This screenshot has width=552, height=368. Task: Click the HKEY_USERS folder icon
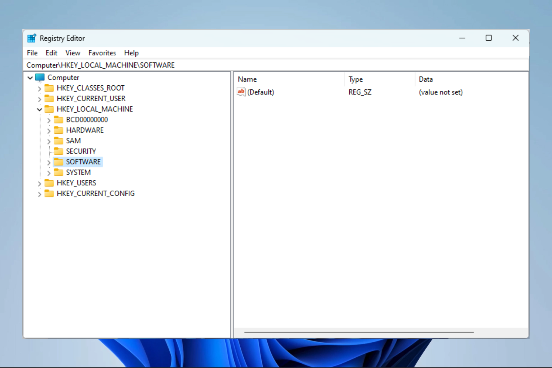[x=49, y=183]
